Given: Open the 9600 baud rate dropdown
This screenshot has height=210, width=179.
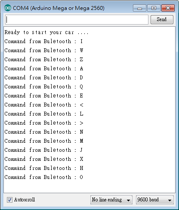Looking at the screenshot, I should 155,200.
